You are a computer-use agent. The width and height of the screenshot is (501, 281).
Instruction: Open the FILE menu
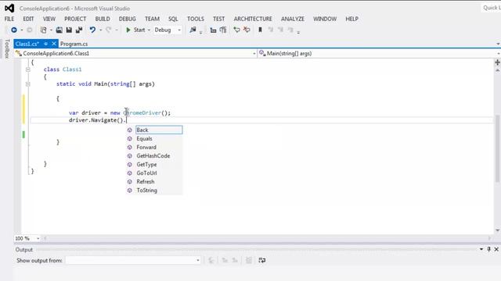pyautogui.click(x=9, y=19)
